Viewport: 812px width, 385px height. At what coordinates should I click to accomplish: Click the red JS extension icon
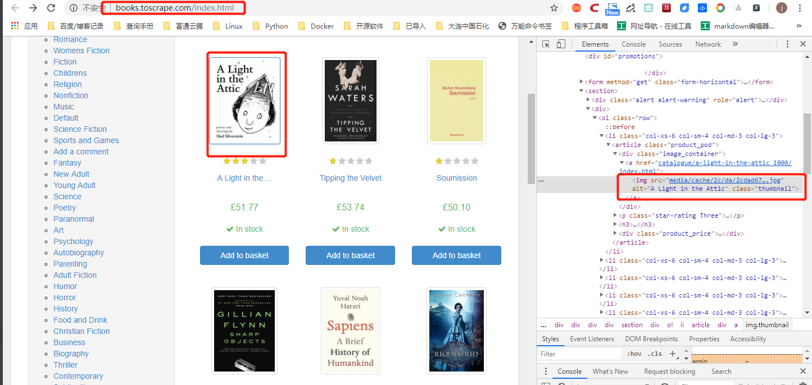pyautogui.click(x=666, y=8)
